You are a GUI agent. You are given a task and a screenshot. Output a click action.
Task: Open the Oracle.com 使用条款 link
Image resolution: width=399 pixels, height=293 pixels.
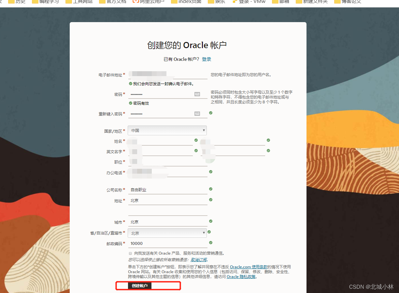[x=249, y=267]
